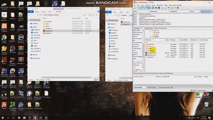Reconnect to last server in FileZilla toolbar
This screenshot has height=120, width=213.
[165, 8]
